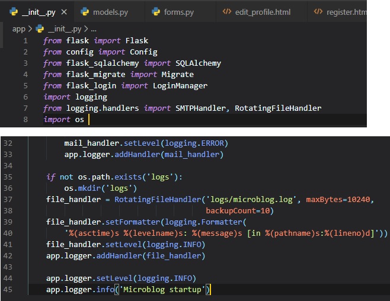
Task: Click line number 1 in the gutter
Action: pyautogui.click(x=25, y=41)
